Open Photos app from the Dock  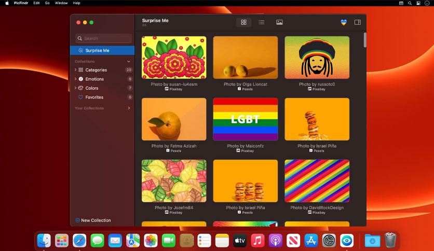[x=151, y=240]
